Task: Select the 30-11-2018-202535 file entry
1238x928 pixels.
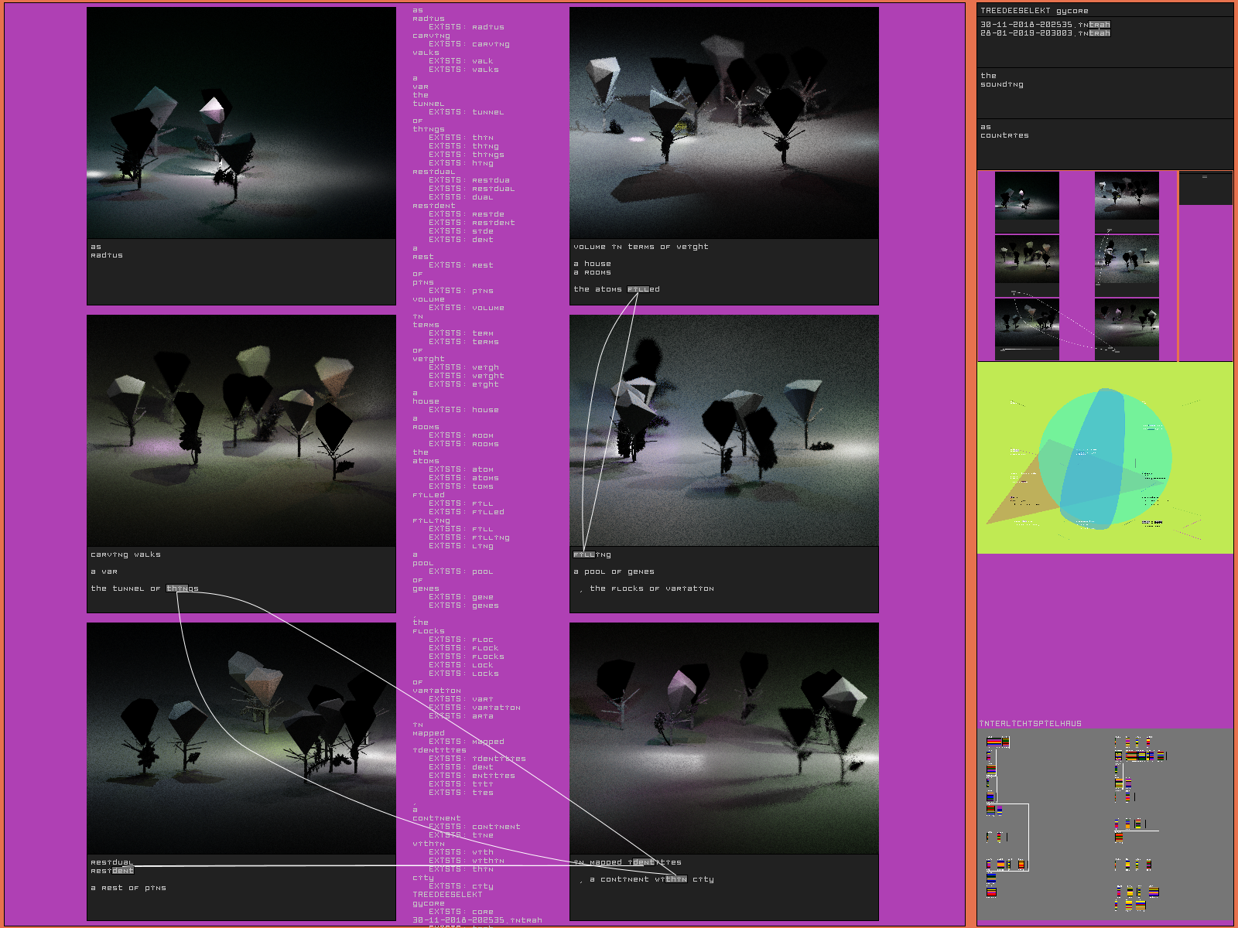Action: [1044, 25]
